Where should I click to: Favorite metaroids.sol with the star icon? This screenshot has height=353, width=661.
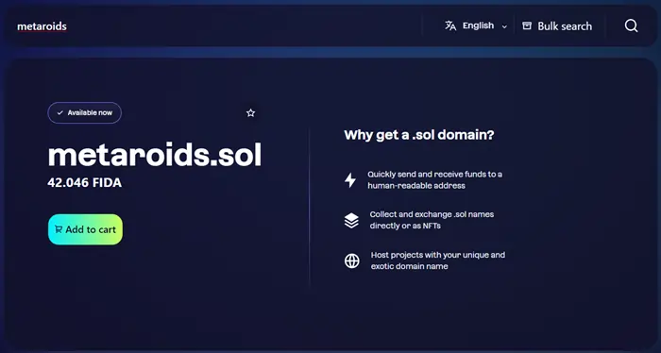[x=251, y=113]
